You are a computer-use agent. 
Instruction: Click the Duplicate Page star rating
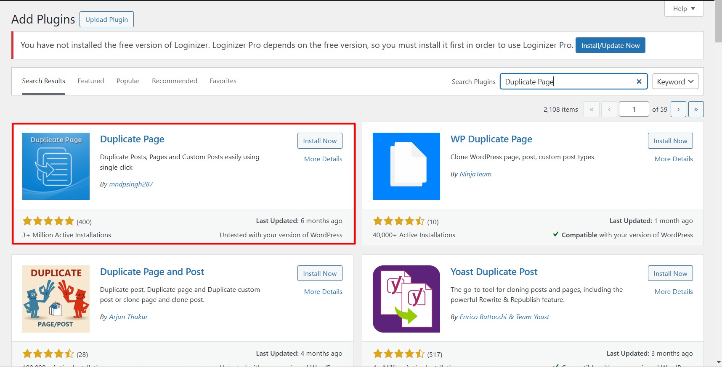[48, 221]
